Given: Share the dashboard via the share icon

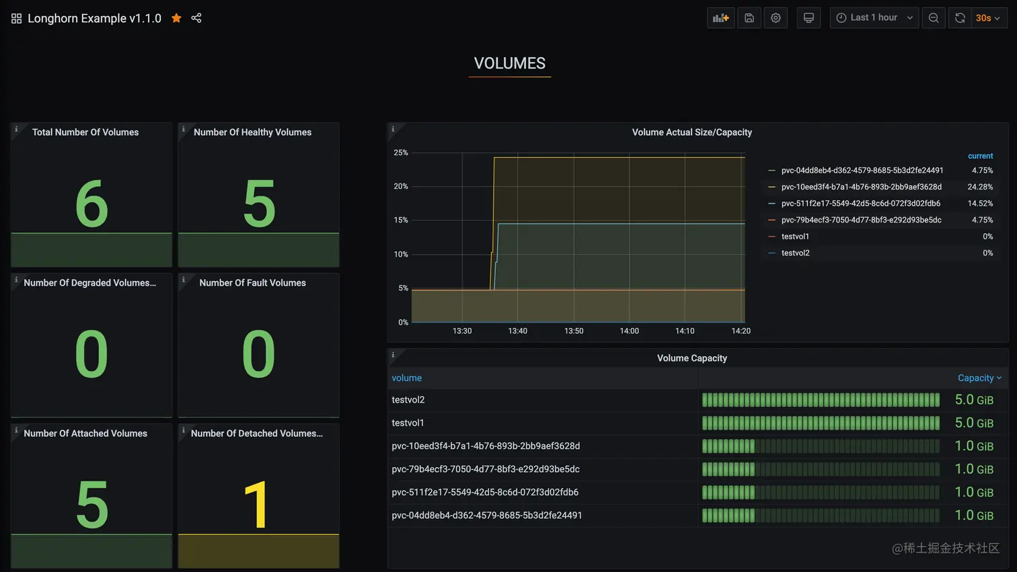Looking at the screenshot, I should [x=196, y=18].
